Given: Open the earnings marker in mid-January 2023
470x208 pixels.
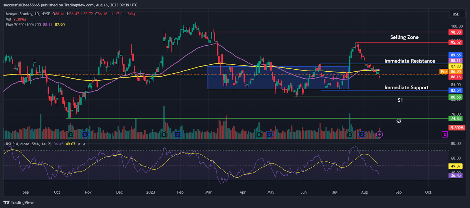Looking at the screenshot, I should click(164, 135).
